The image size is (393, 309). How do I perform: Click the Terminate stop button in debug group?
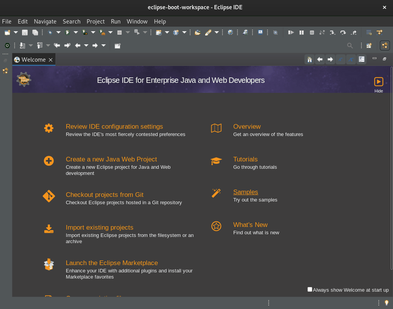point(312,32)
